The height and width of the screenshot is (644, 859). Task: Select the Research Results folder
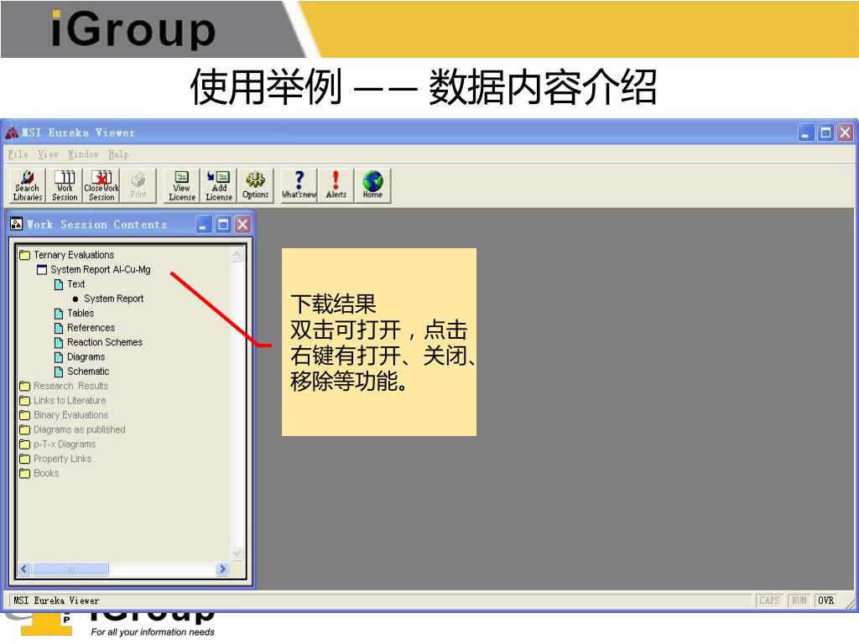coord(71,386)
